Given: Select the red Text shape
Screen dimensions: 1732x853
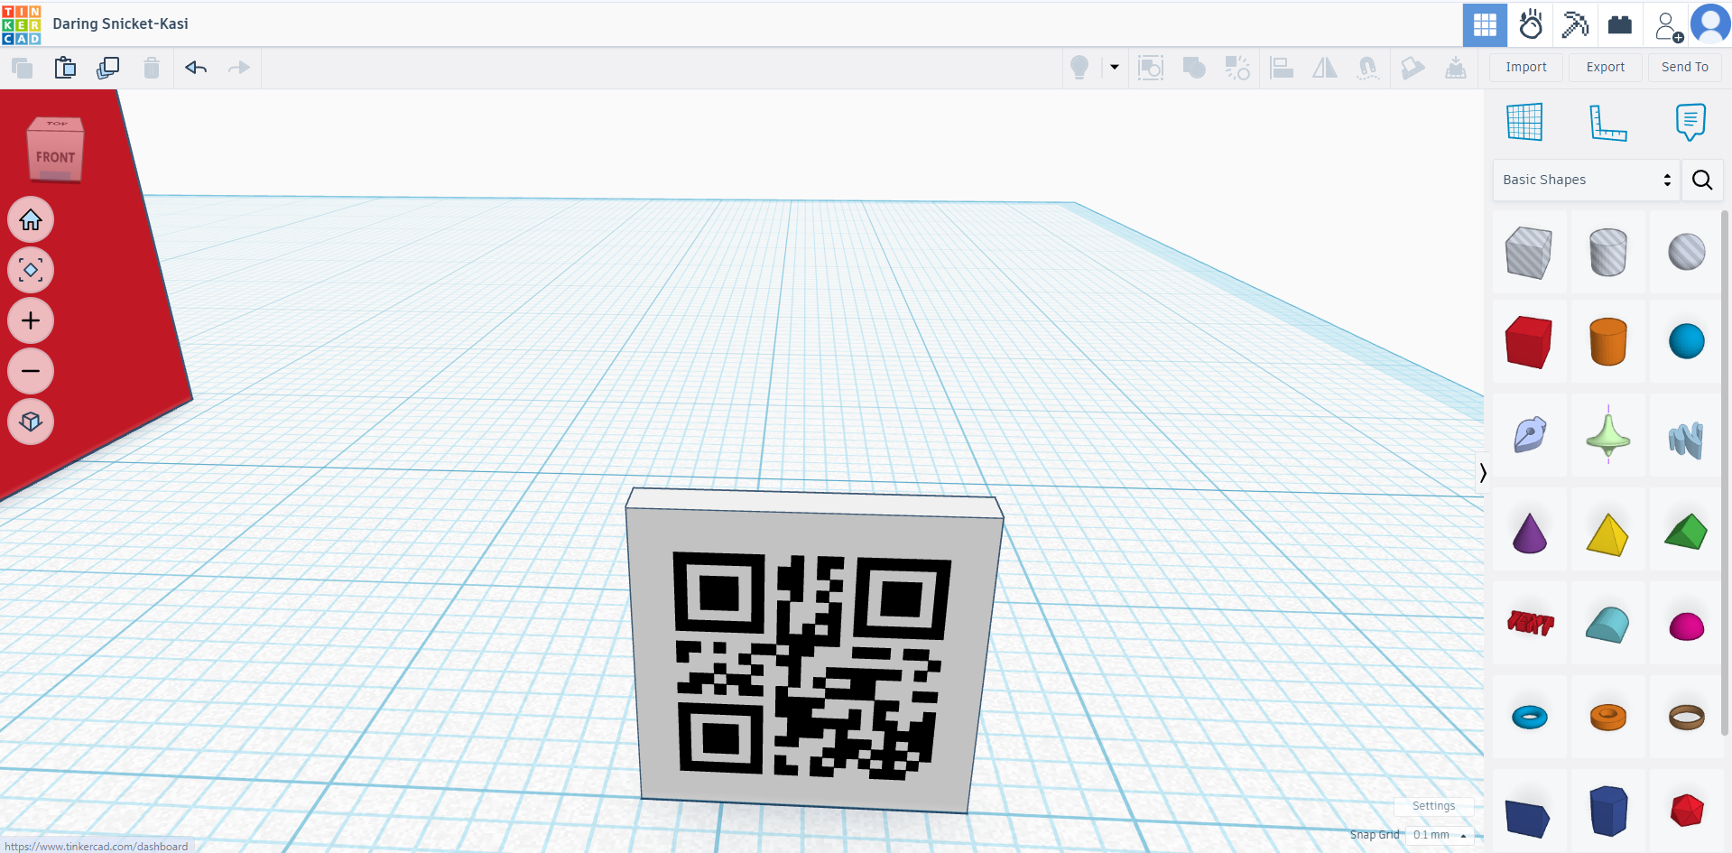Looking at the screenshot, I should (1530, 623).
